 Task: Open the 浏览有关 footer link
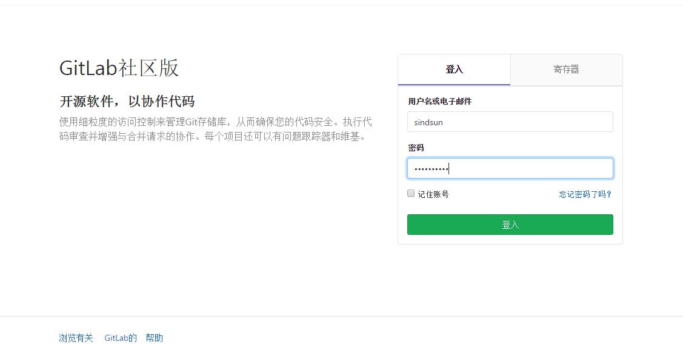[x=76, y=338]
